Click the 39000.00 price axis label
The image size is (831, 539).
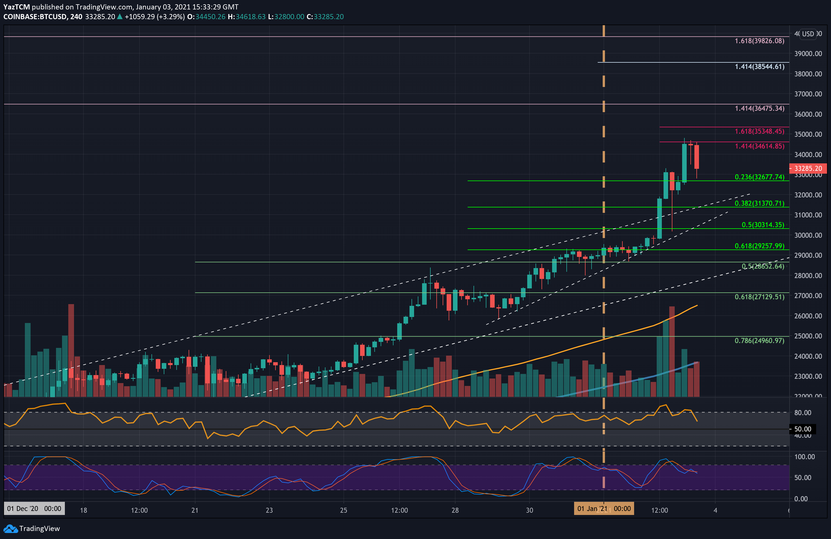click(x=808, y=53)
